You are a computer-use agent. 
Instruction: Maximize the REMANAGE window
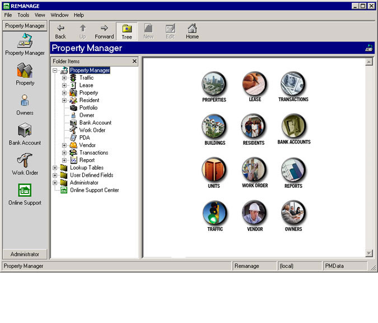coord(363,6)
